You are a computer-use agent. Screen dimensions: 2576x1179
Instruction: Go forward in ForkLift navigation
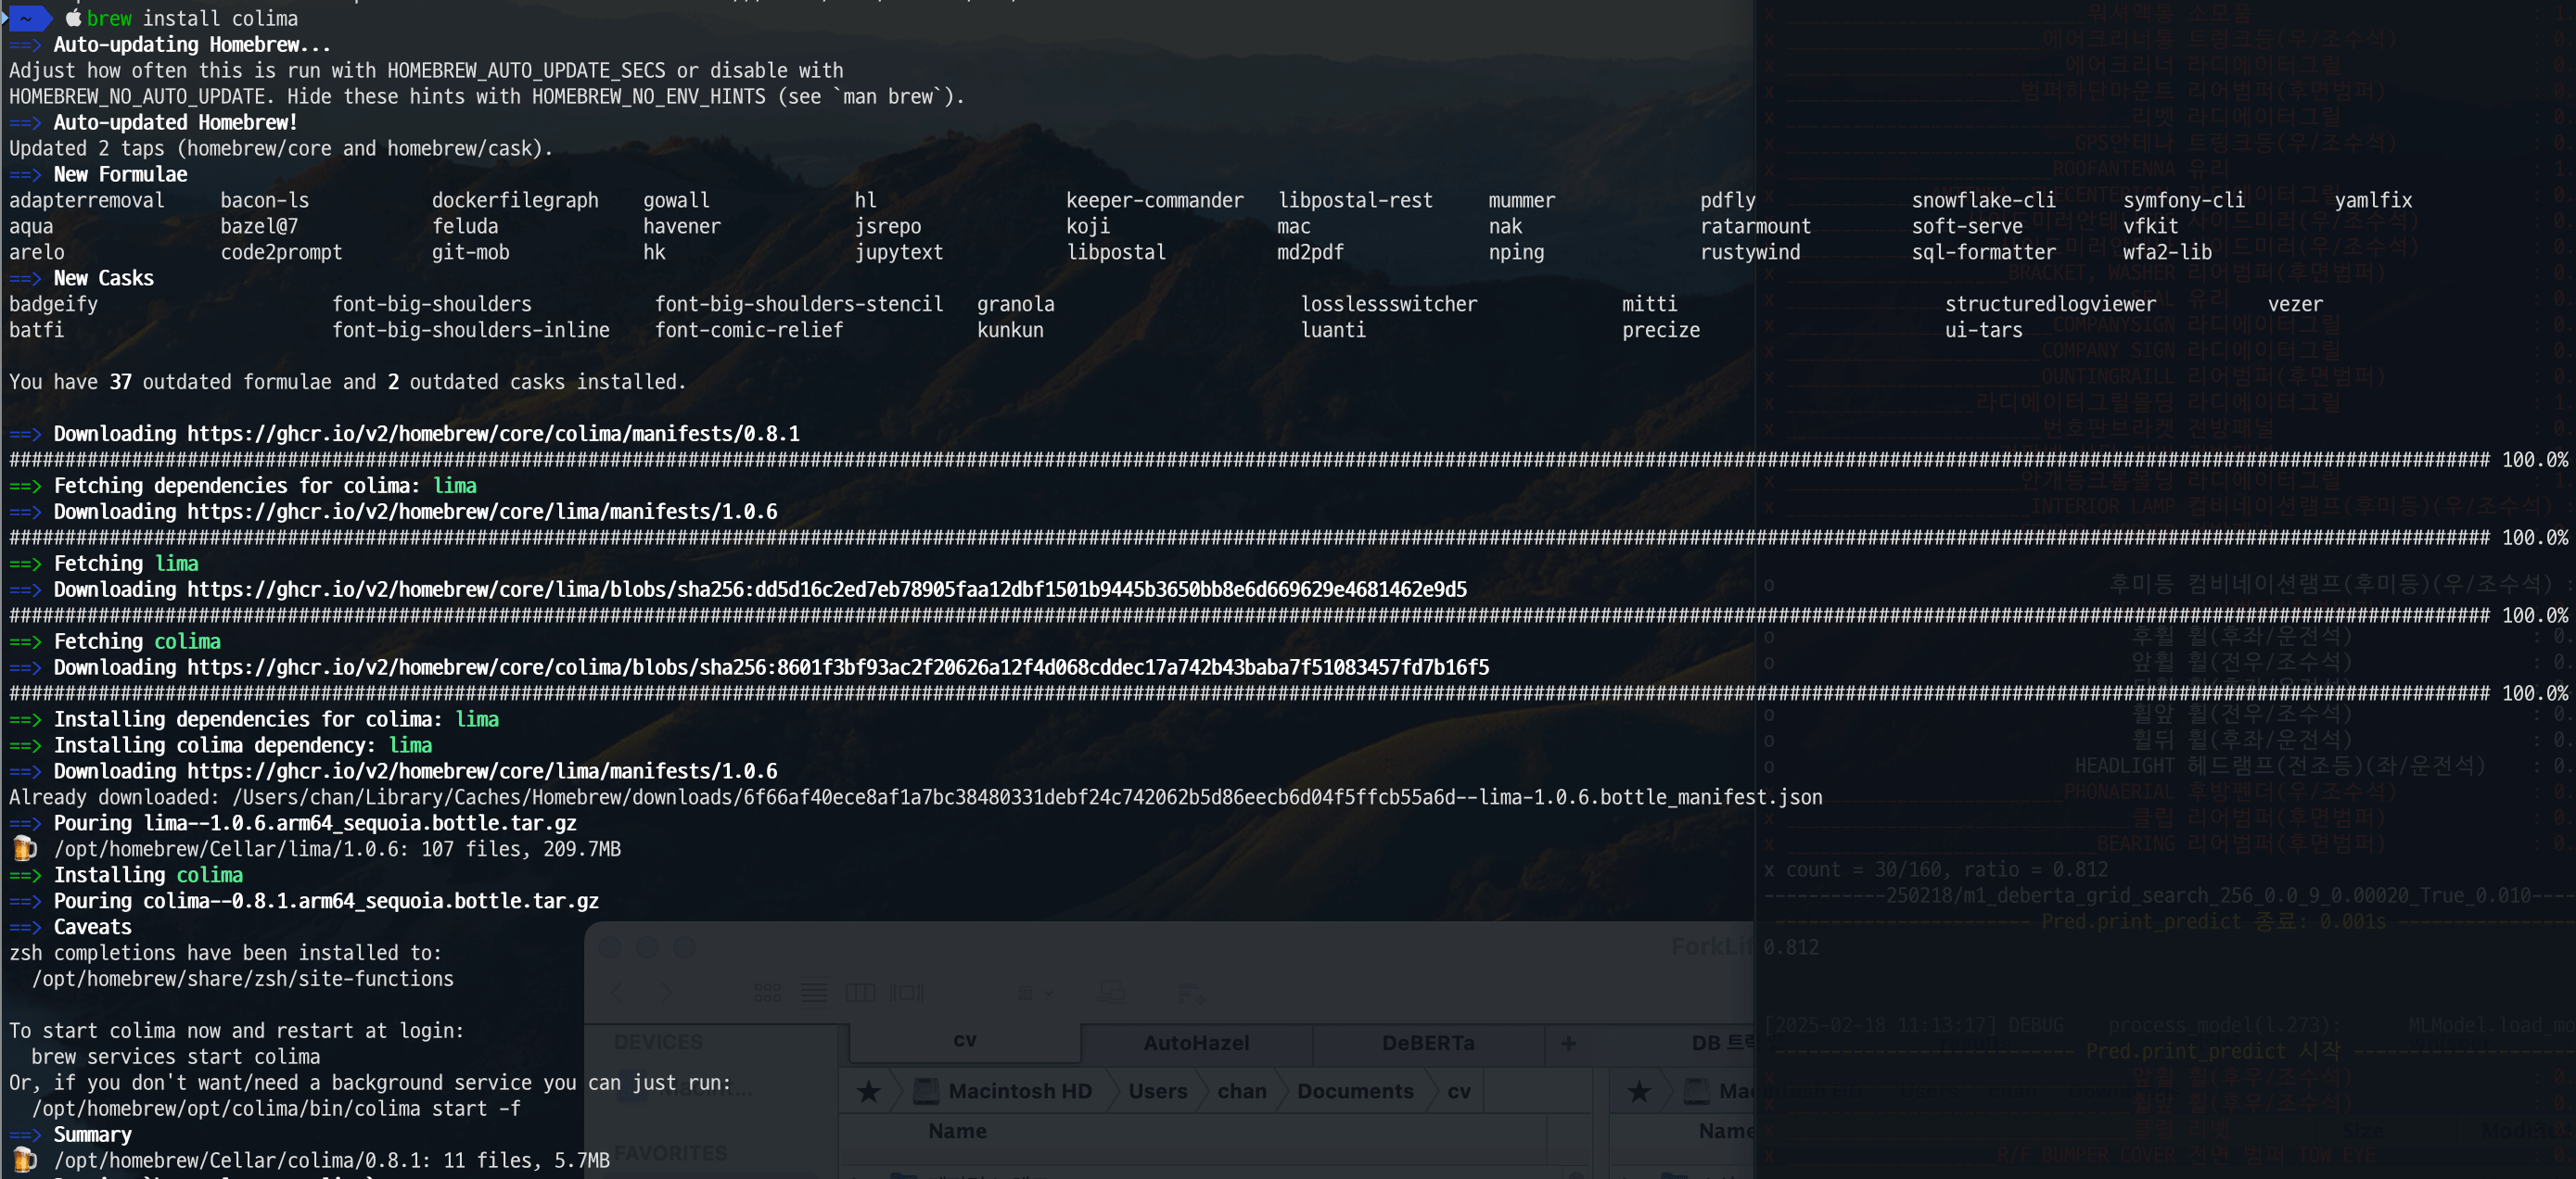pyautogui.click(x=666, y=993)
